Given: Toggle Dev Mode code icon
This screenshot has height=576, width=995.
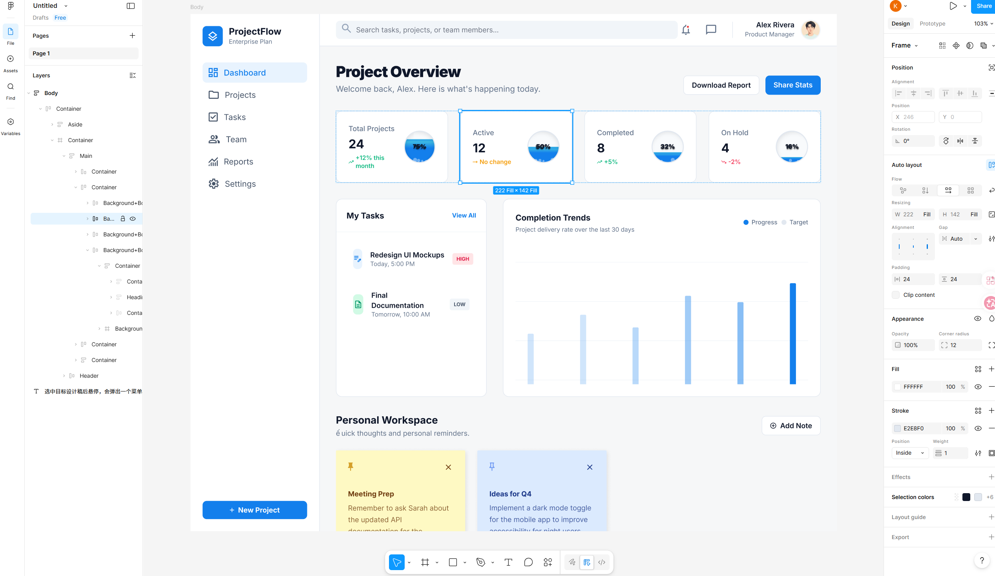Looking at the screenshot, I should tap(601, 562).
